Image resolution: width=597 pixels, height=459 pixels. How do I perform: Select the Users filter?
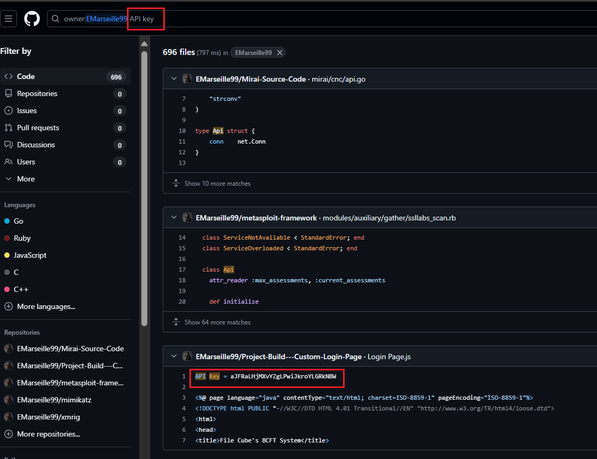[x=65, y=162]
